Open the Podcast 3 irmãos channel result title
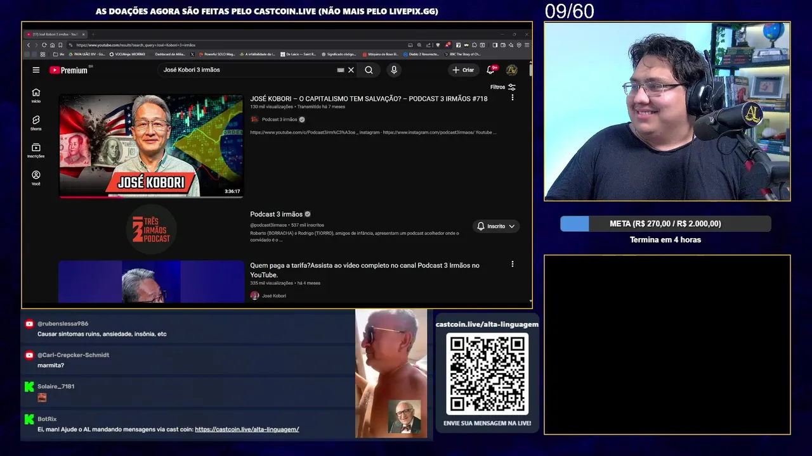 coord(276,214)
